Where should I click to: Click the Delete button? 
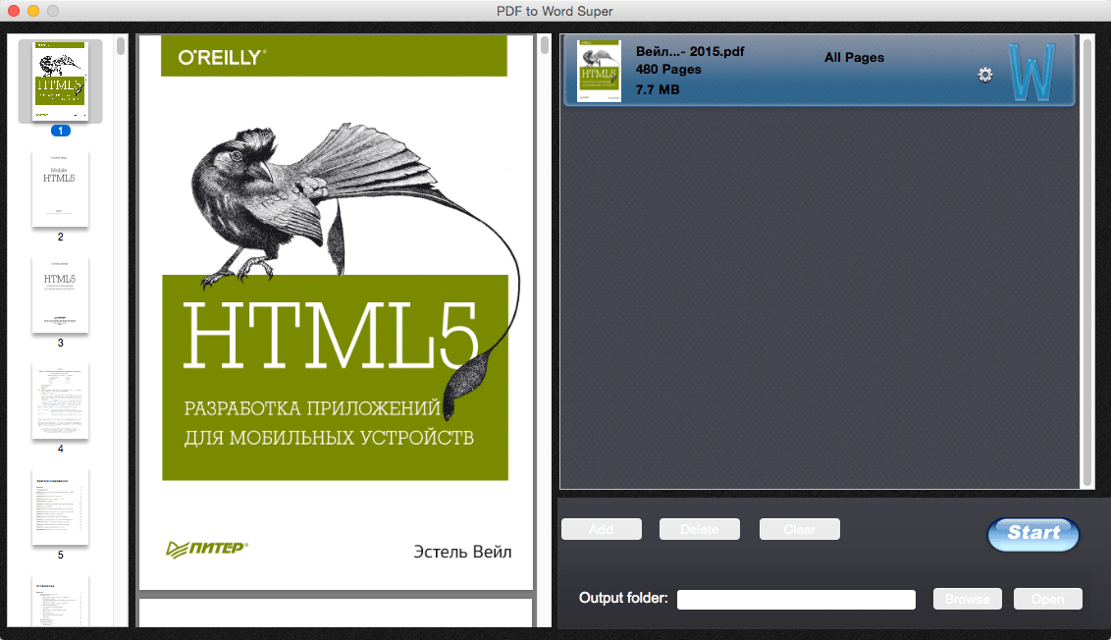700,529
